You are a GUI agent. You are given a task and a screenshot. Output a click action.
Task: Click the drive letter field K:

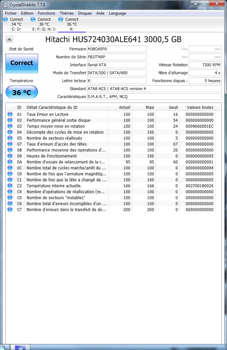[x=116, y=81]
